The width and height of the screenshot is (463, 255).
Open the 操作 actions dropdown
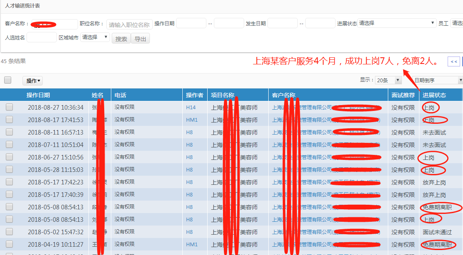[32, 81]
